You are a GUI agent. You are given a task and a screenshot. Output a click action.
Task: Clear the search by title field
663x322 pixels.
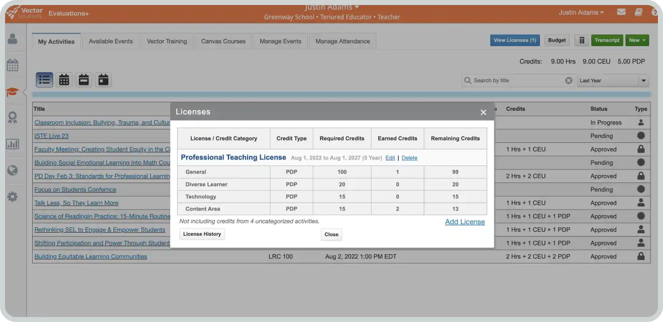click(569, 80)
